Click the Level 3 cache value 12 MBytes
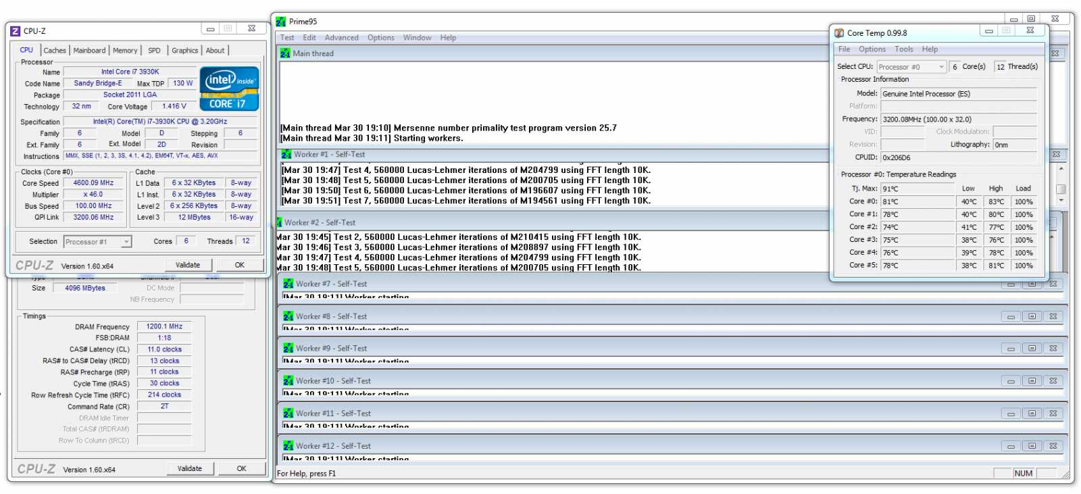The image size is (1081, 494). coord(195,218)
